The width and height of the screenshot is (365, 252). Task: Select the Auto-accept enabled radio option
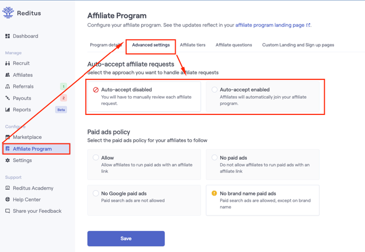pos(214,89)
